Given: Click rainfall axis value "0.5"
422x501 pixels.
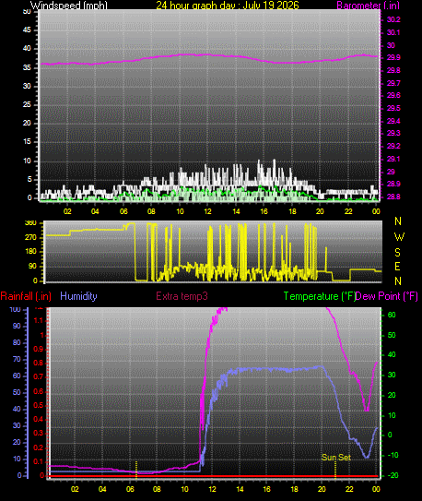Looking at the screenshot, I should click(39, 405).
